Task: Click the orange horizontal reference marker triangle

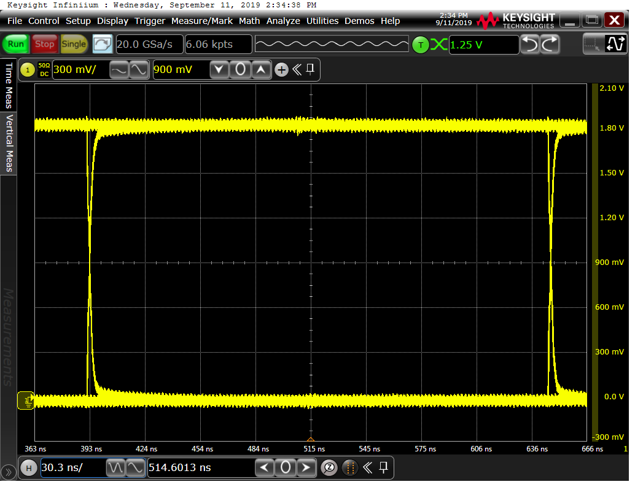Action: point(311,440)
